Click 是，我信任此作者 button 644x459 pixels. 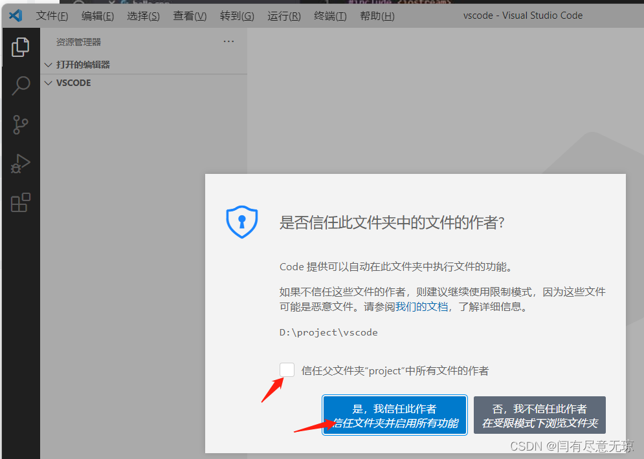coord(395,415)
